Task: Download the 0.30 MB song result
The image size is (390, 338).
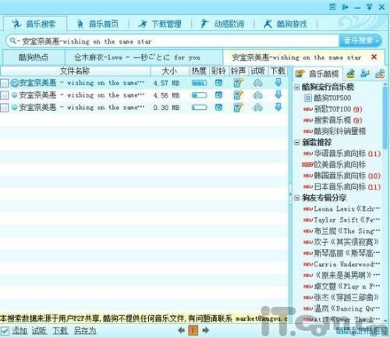Action: click(x=278, y=107)
